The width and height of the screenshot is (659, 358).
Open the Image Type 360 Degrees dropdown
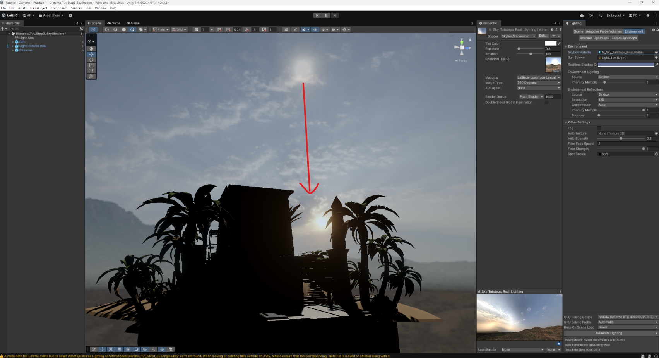click(539, 83)
